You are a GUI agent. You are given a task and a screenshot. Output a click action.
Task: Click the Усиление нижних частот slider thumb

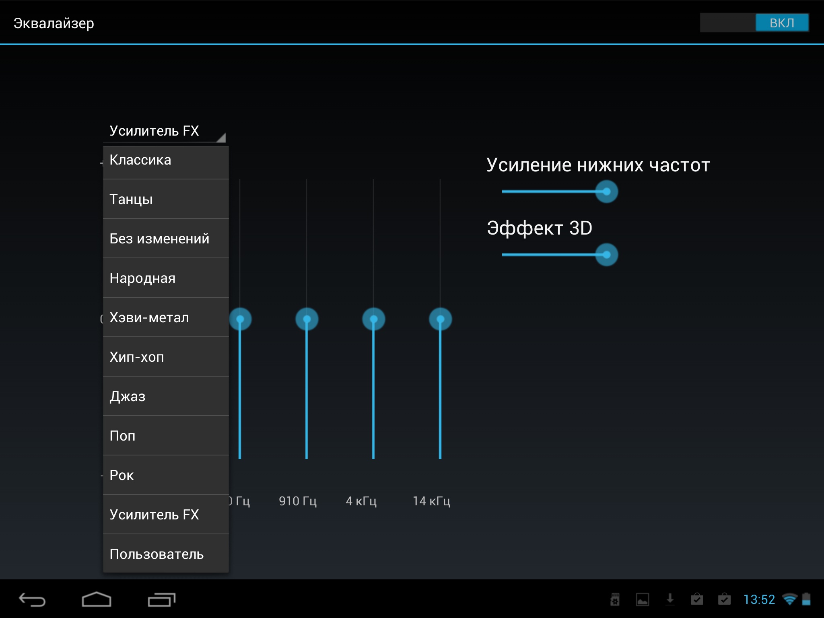click(606, 192)
